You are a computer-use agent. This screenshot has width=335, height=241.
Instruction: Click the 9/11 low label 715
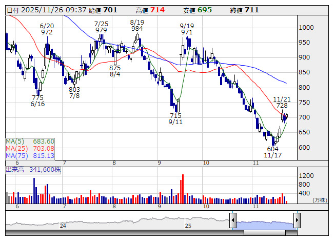point(175,115)
